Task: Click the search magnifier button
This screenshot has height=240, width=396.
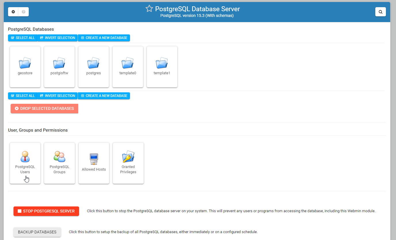Action: tap(380, 12)
